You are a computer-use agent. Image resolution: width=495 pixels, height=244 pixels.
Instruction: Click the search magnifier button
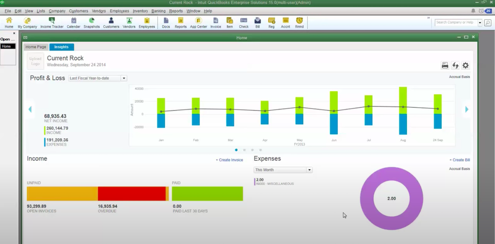[x=488, y=23]
